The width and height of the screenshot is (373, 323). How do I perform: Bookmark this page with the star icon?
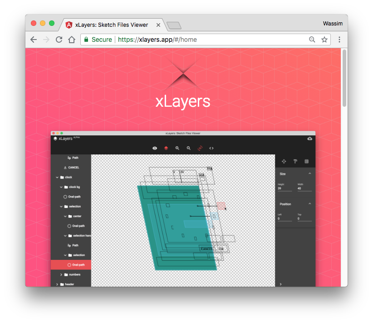[x=324, y=40]
